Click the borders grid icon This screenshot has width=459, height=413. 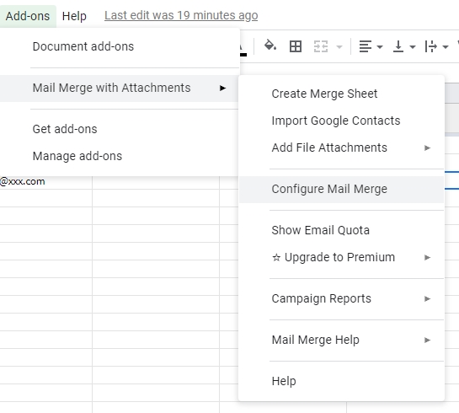[x=296, y=46]
